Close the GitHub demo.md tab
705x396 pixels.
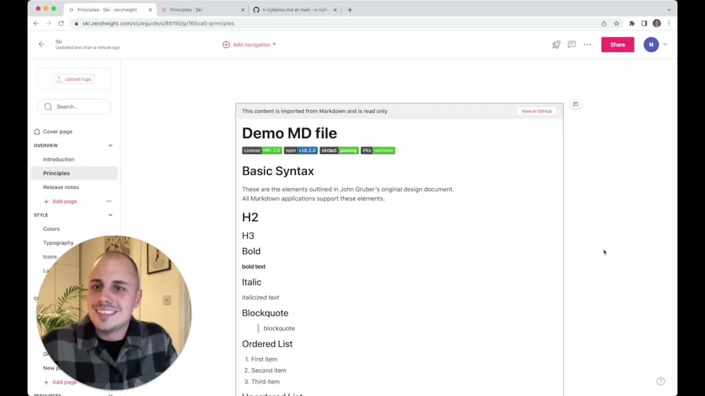point(335,9)
